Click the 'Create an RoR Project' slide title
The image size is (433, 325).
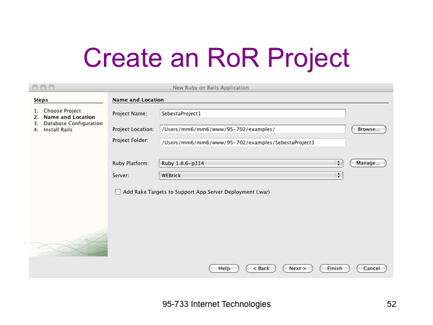(216, 58)
